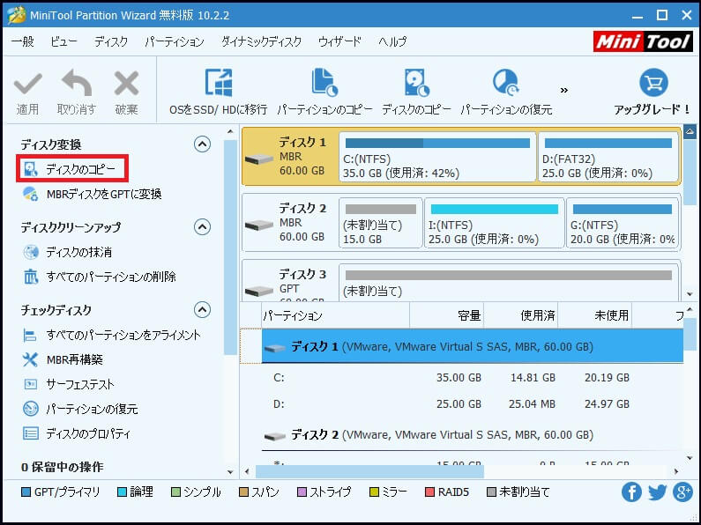
Task: Open the ヘルプ menu
Action: (392, 41)
